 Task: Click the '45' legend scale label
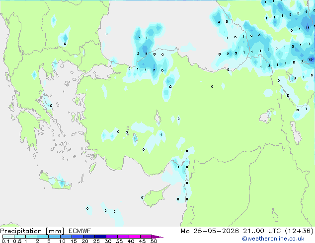click(142, 241)
